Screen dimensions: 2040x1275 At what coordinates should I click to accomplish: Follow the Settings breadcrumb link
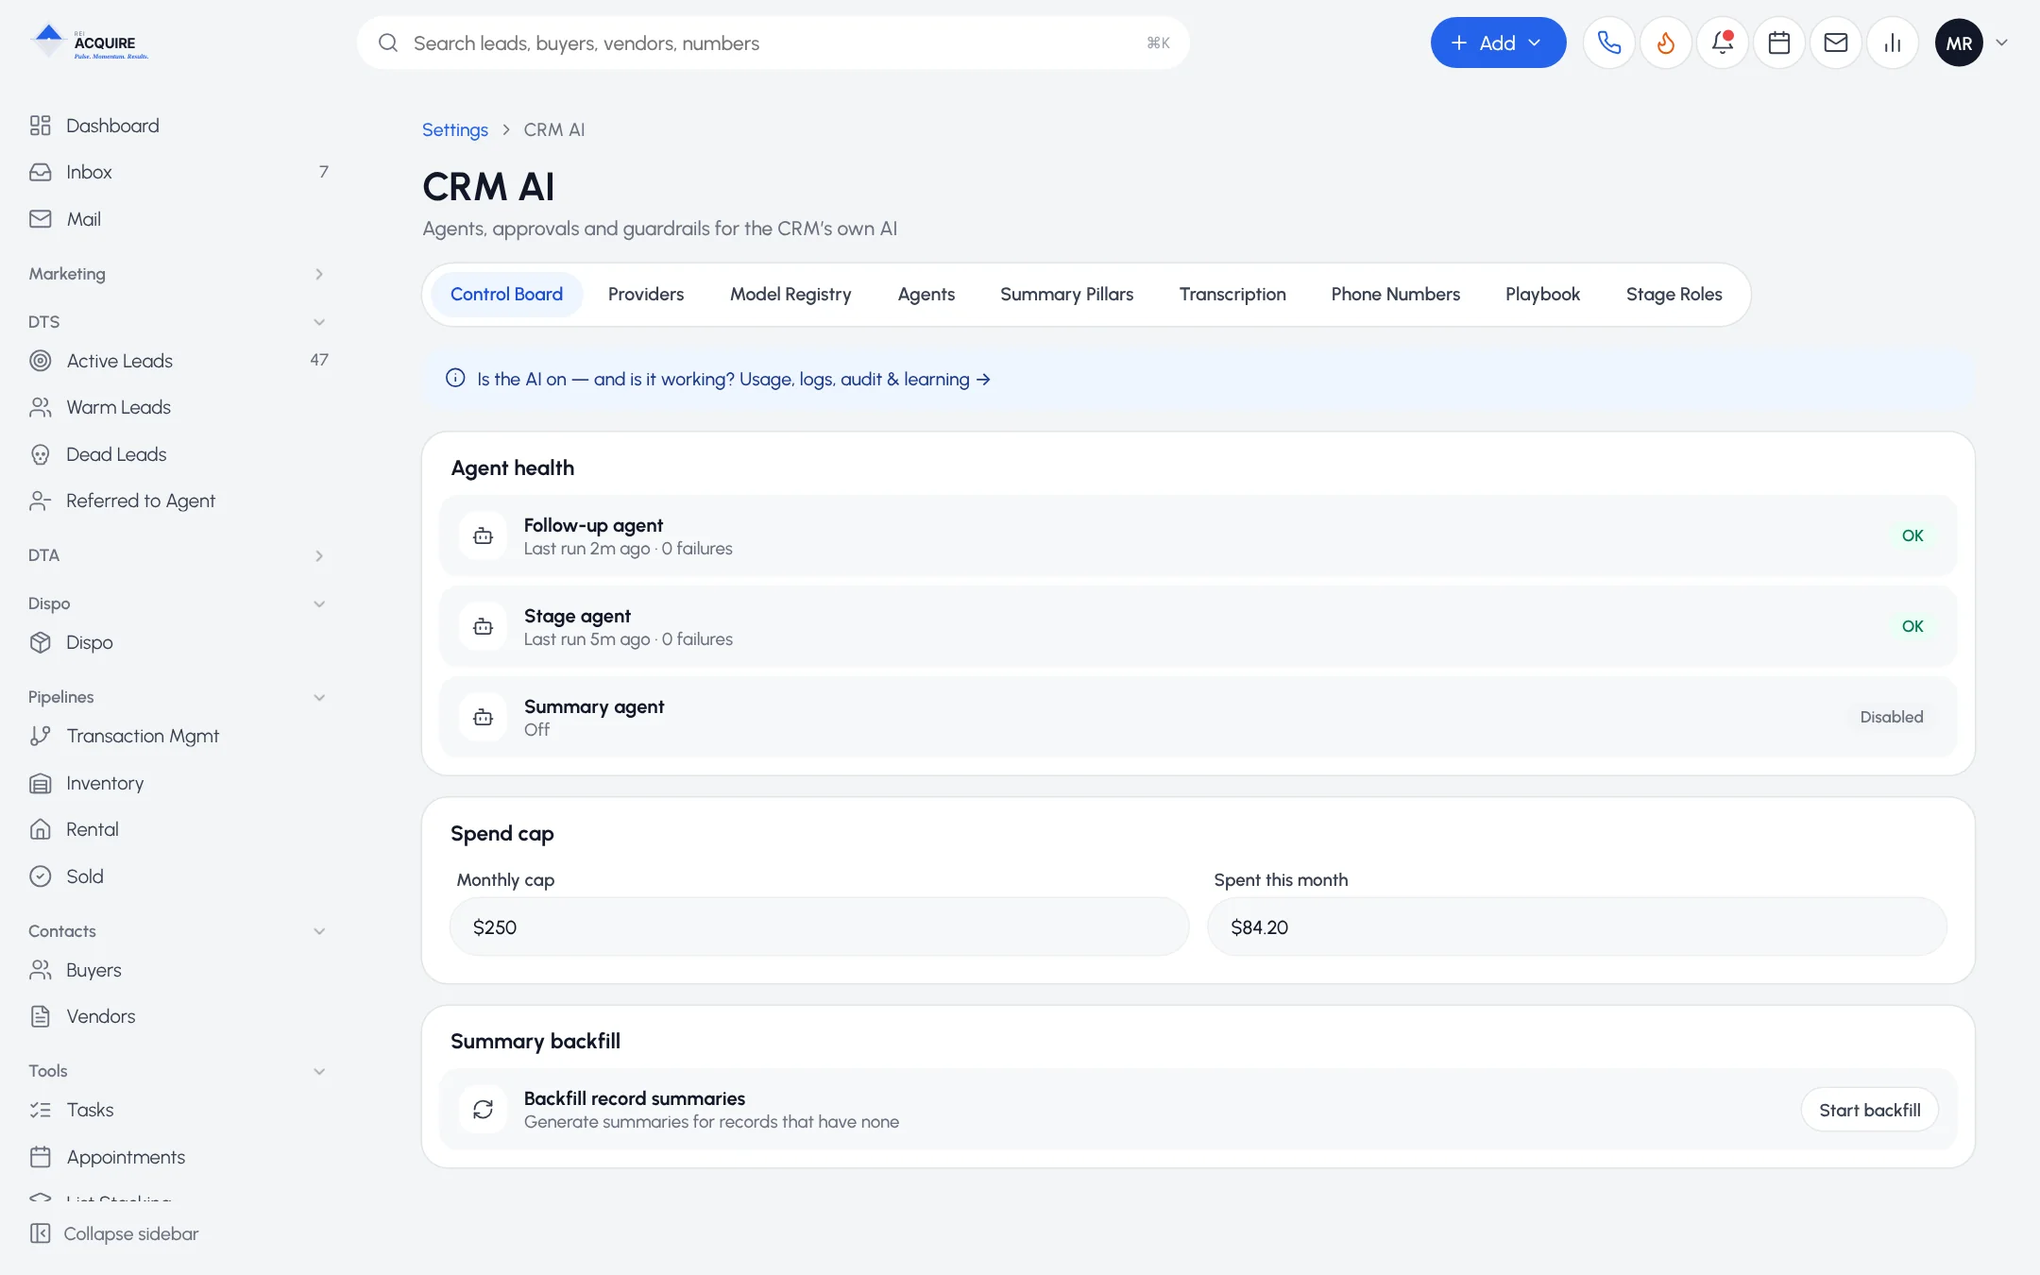point(454,130)
